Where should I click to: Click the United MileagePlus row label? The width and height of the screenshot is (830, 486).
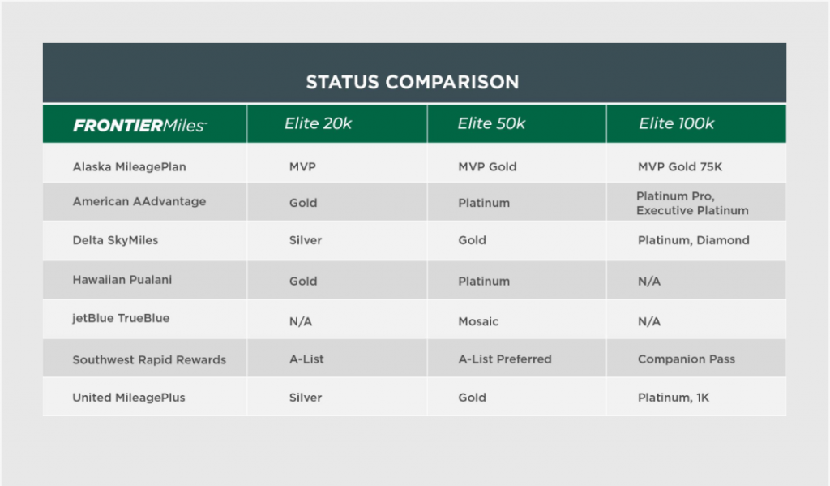[x=129, y=398]
